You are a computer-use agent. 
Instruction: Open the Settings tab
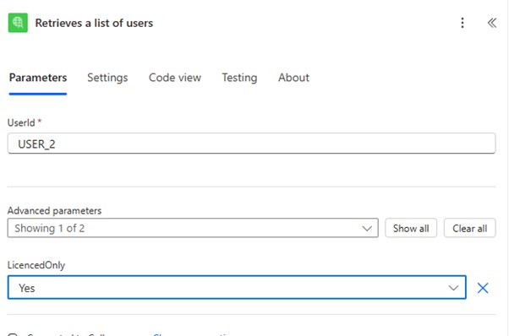(x=107, y=78)
